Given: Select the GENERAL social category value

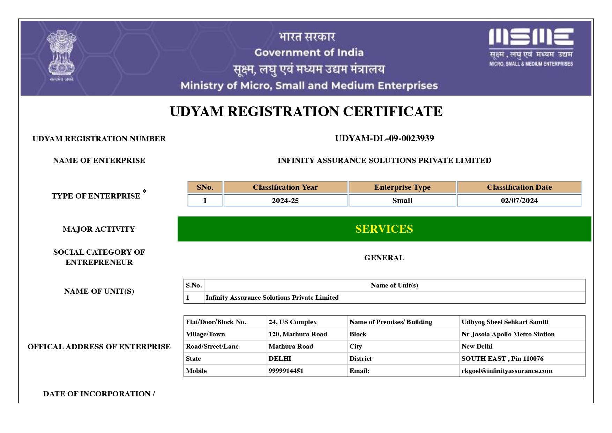Looking at the screenshot, I should (x=384, y=258).
